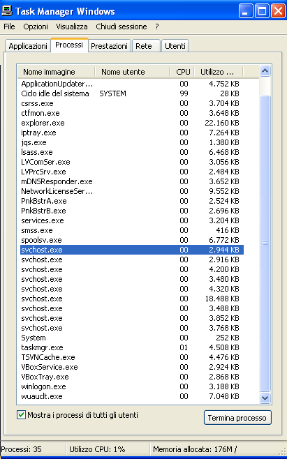Click the Termina processo button
The height and width of the screenshot is (459, 287).
[x=237, y=418]
